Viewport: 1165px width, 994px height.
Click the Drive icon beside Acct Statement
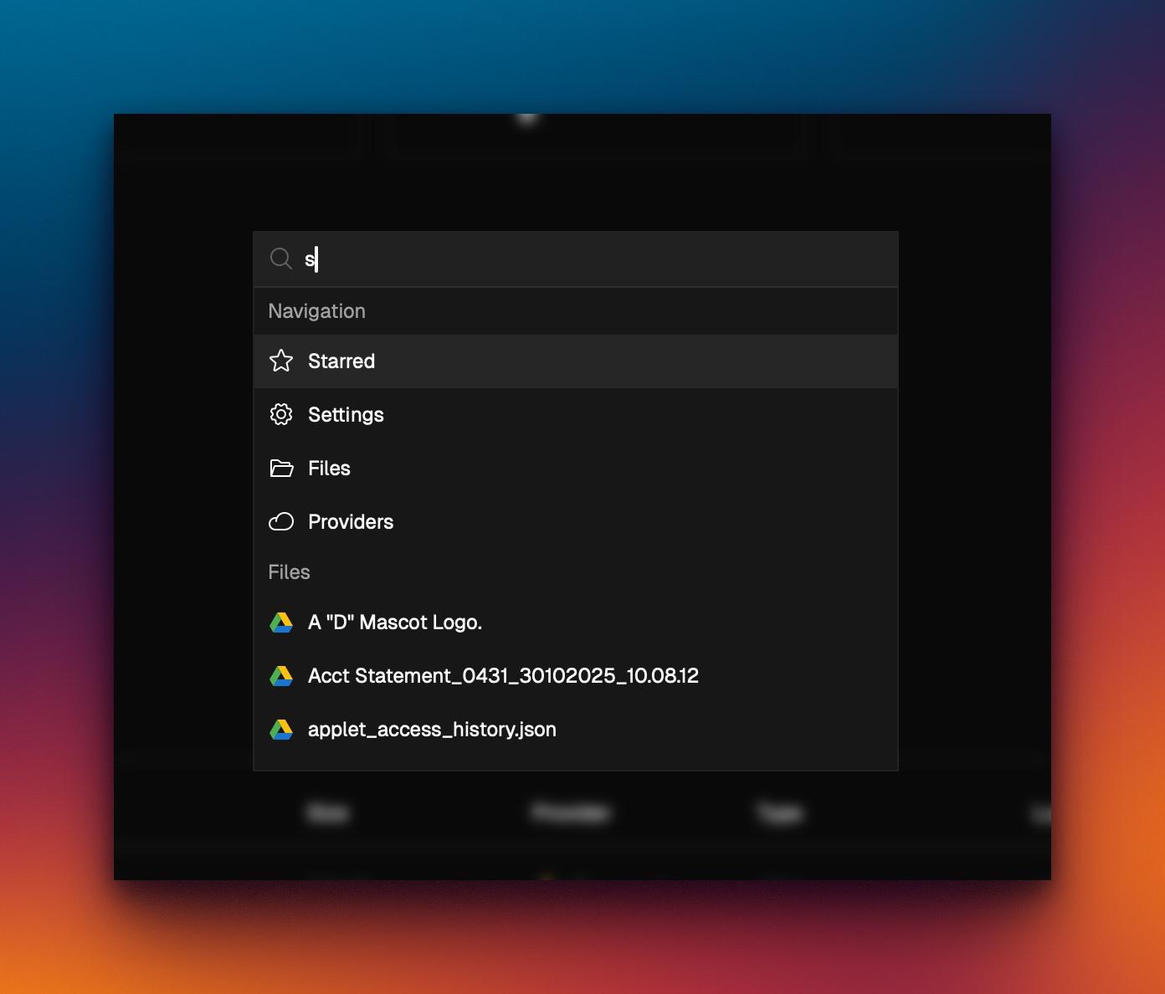coord(281,676)
